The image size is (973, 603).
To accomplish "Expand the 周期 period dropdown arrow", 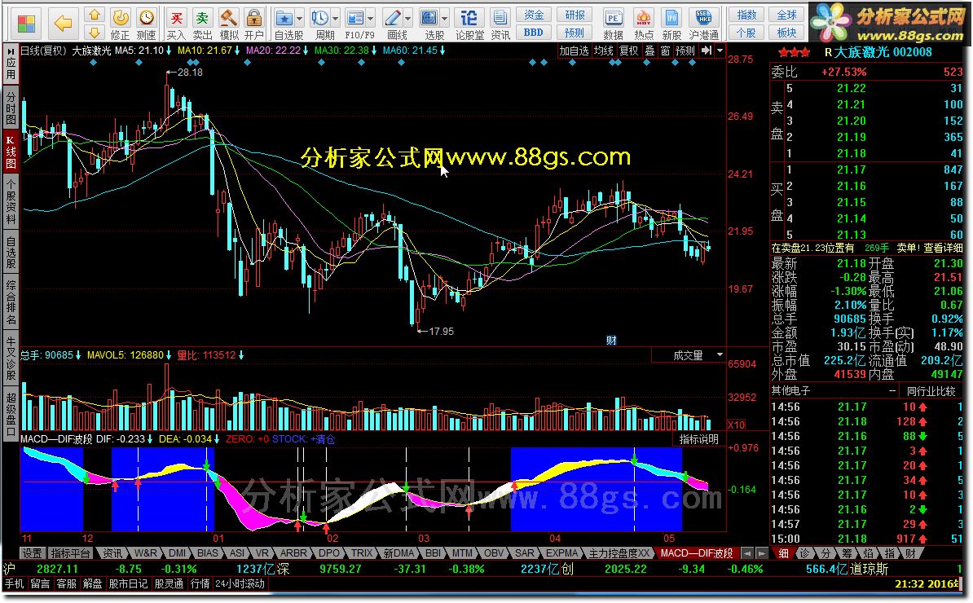I will click(x=335, y=19).
